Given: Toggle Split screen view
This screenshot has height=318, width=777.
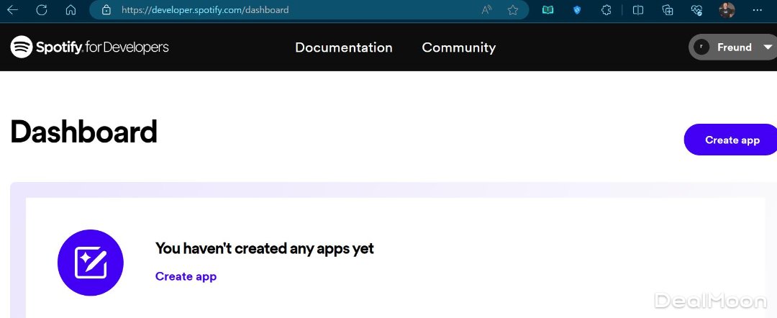Looking at the screenshot, I should point(638,10).
